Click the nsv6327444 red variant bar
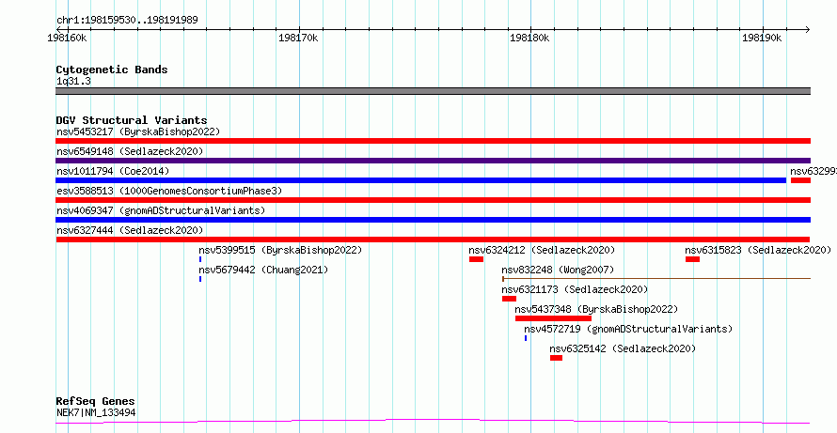 pyautogui.click(x=433, y=240)
